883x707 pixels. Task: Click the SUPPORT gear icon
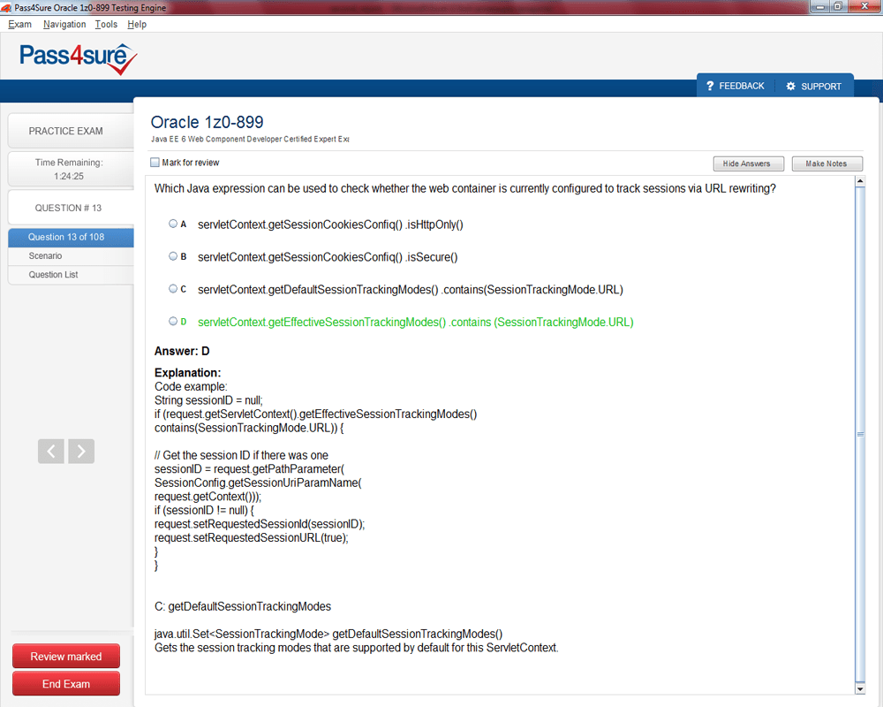tap(790, 86)
